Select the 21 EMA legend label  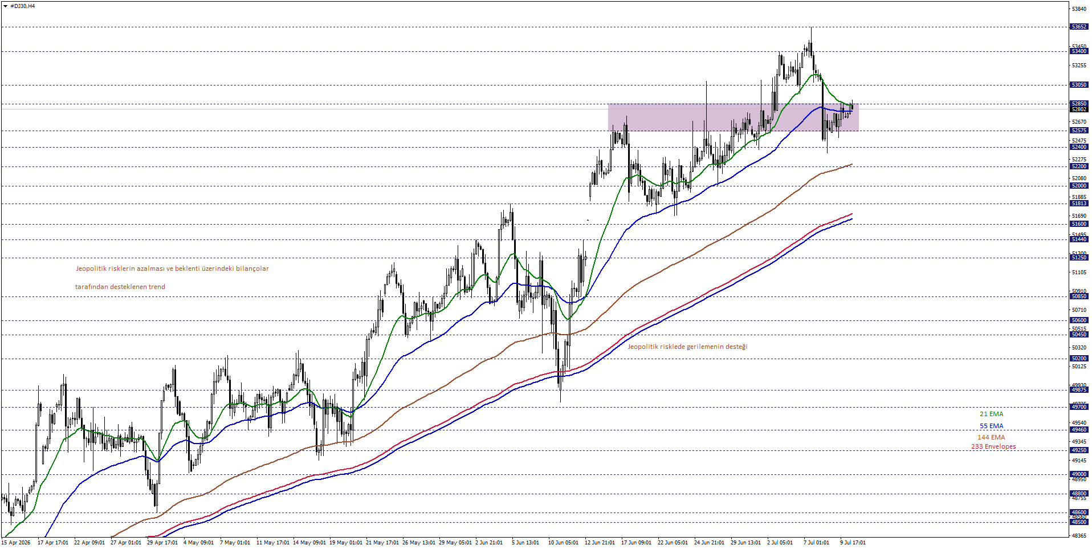tap(991, 414)
